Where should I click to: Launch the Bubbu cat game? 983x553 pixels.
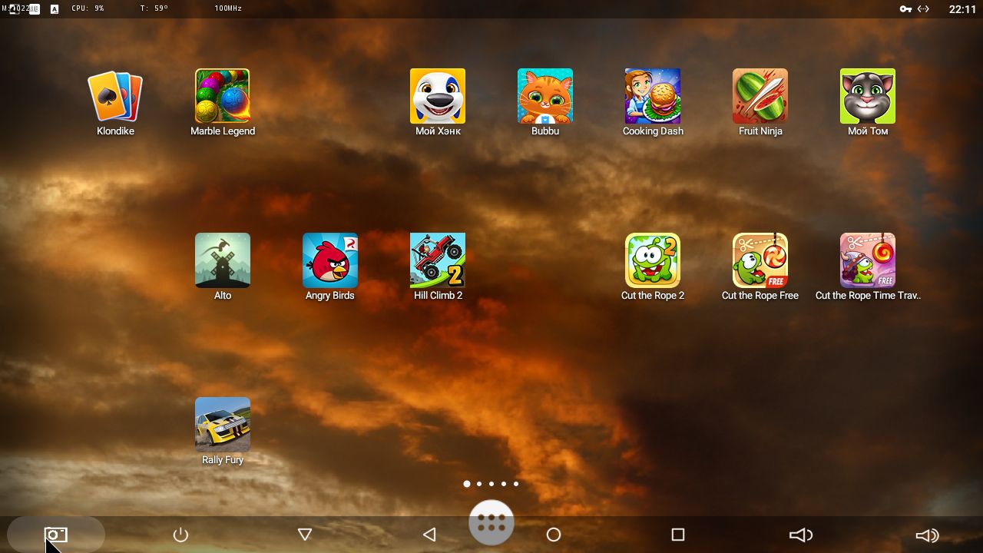tap(545, 96)
